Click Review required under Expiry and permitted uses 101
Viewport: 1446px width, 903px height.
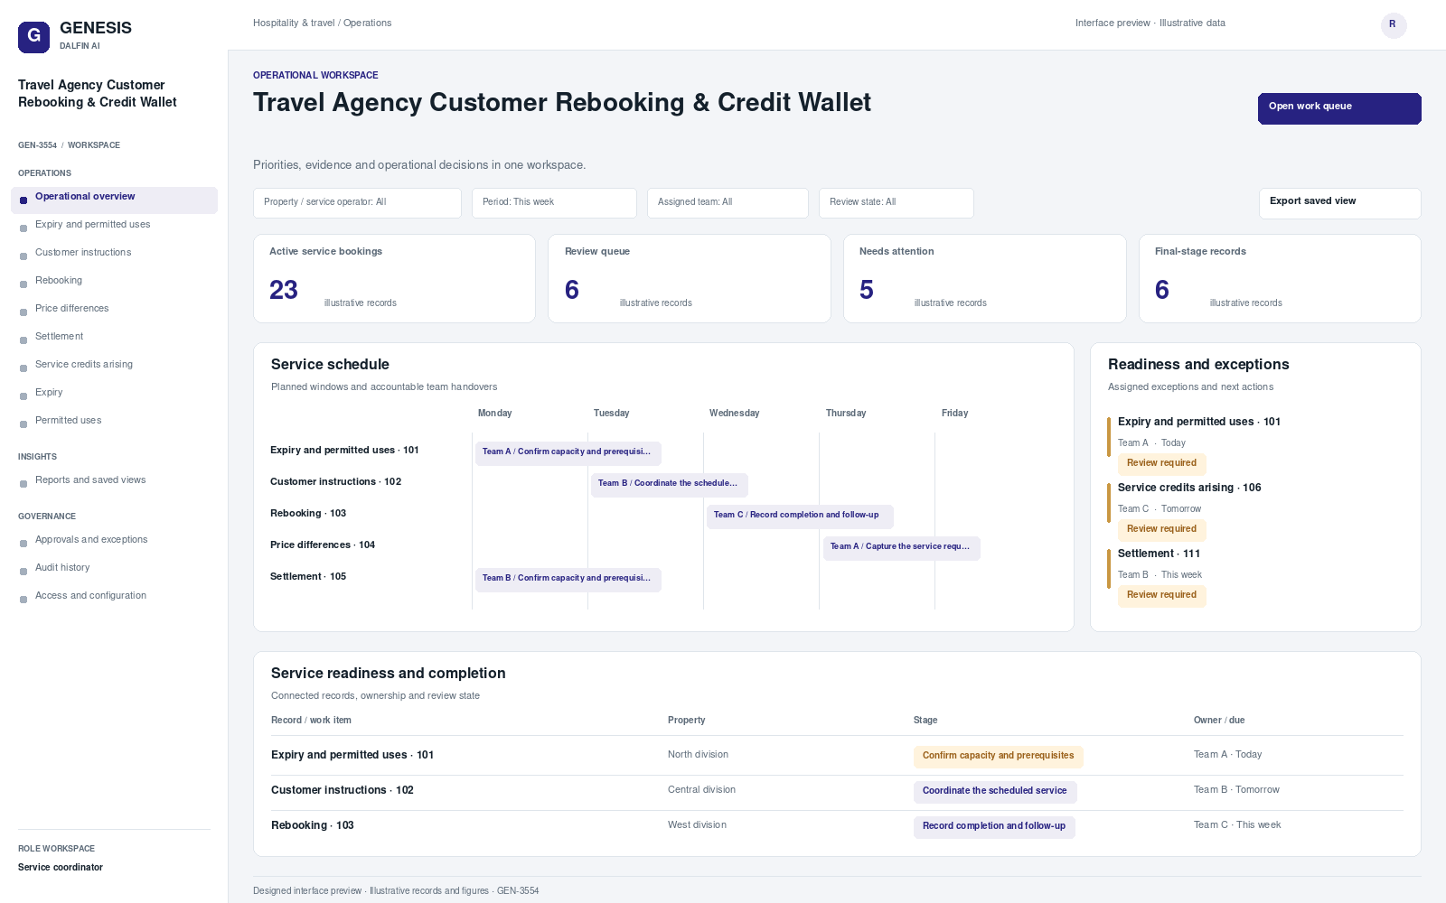click(x=1161, y=463)
